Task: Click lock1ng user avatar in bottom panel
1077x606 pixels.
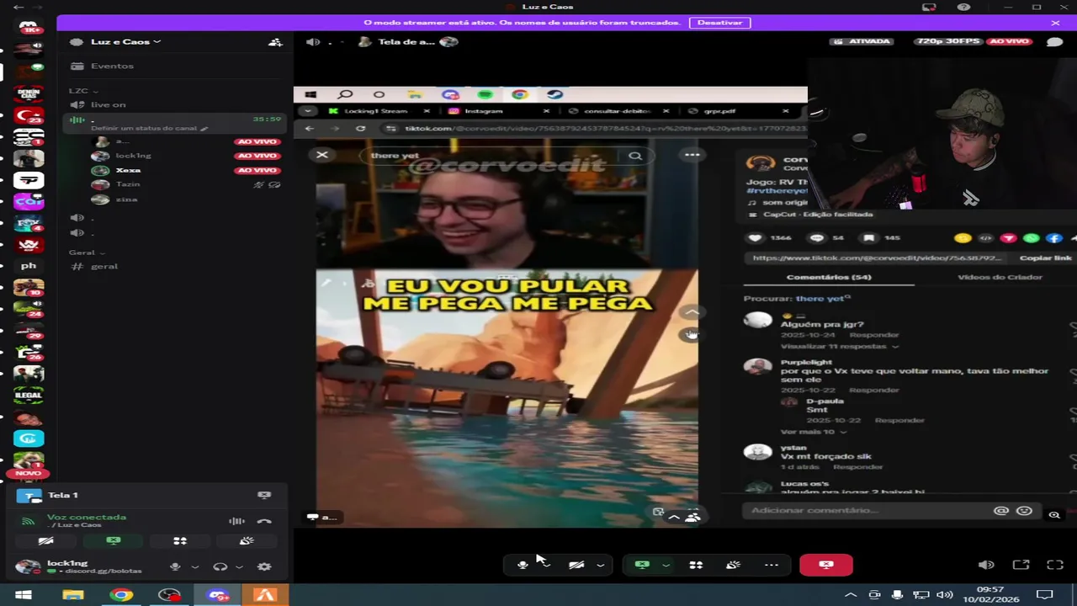Action: (27, 566)
